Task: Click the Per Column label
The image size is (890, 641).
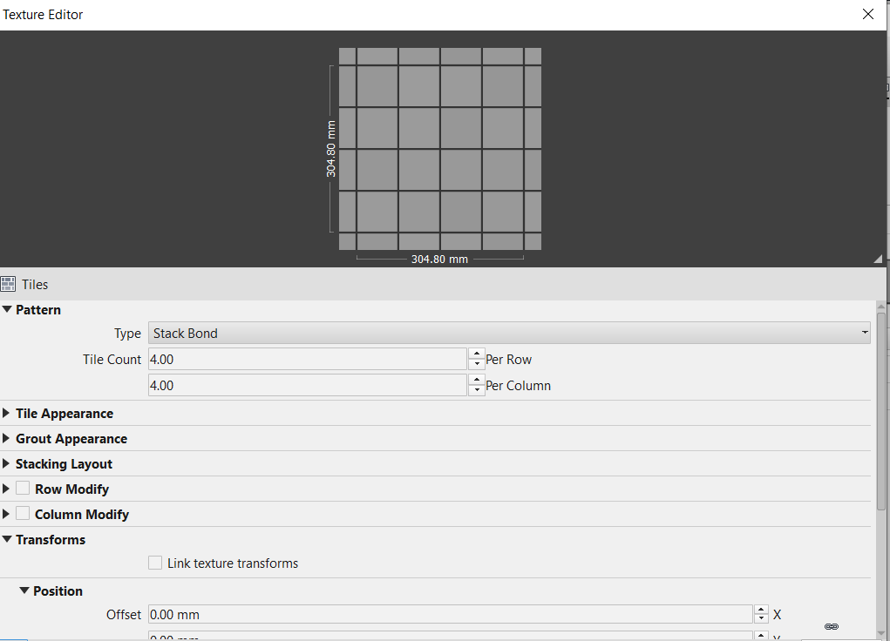Action: (x=518, y=385)
